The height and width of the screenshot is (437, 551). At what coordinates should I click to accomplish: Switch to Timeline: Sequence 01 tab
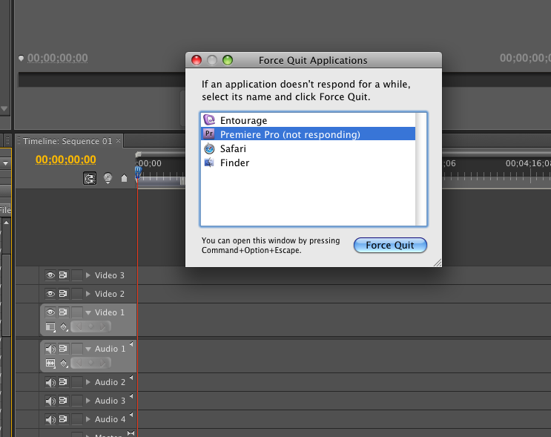(x=67, y=141)
